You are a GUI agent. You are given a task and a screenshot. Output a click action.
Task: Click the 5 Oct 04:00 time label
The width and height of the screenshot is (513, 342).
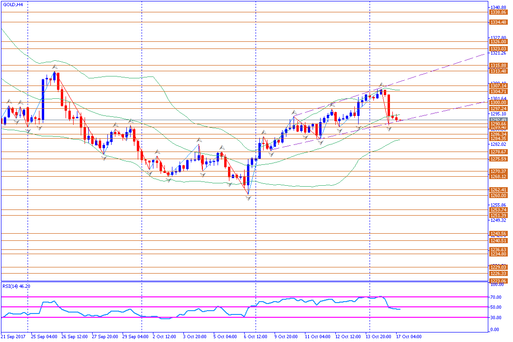click(226, 336)
